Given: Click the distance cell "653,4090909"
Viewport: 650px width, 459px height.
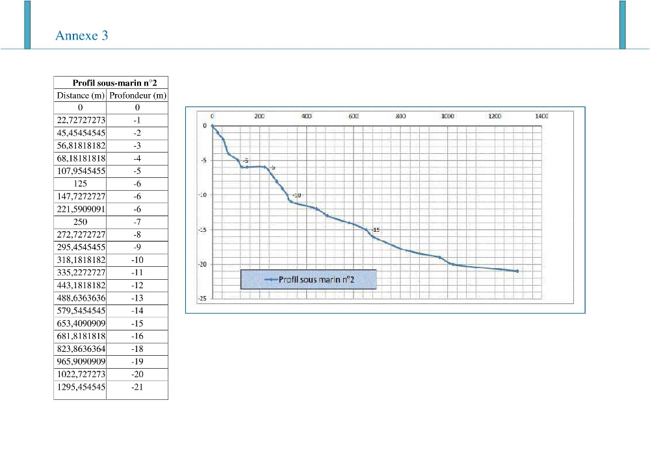Looking at the screenshot, I should 81,324.
